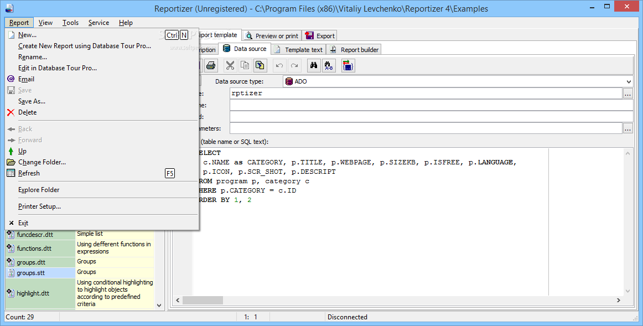Select the groups.dtt file row
Viewport: 643px width, 326px height.
[x=80, y=262]
